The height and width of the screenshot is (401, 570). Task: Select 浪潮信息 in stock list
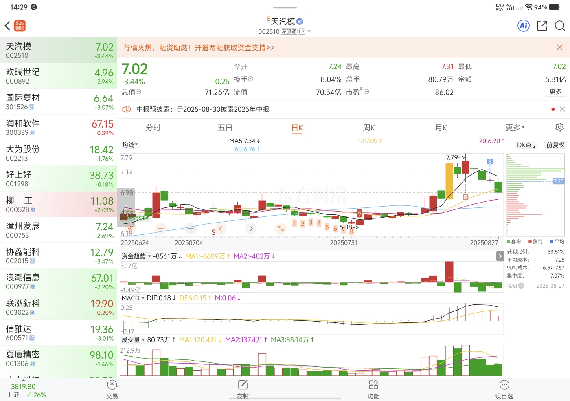[x=59, y=281]
